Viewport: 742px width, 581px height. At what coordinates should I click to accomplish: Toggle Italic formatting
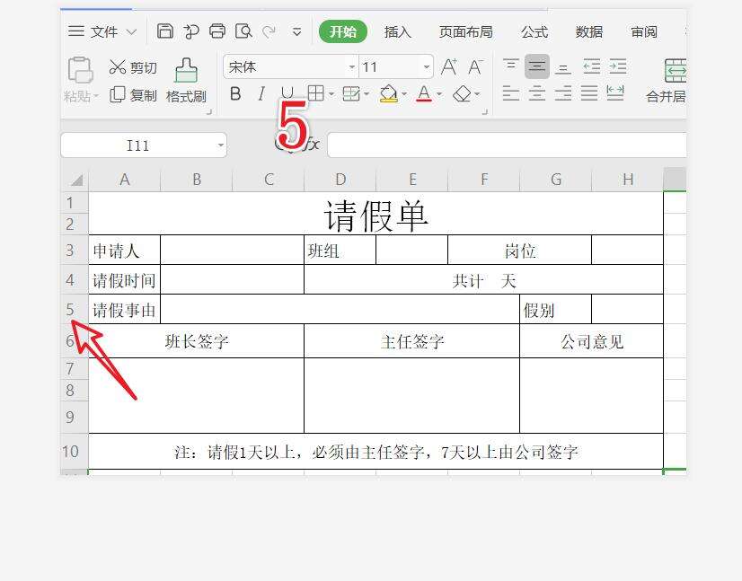click(261, 93)
